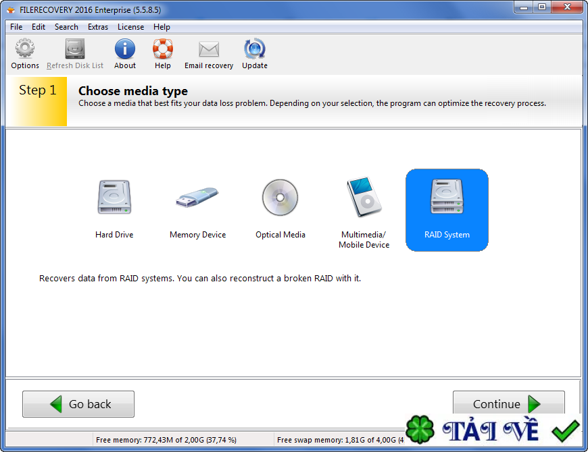
Task: Click the Step 1 label
Action: point(37,90)
